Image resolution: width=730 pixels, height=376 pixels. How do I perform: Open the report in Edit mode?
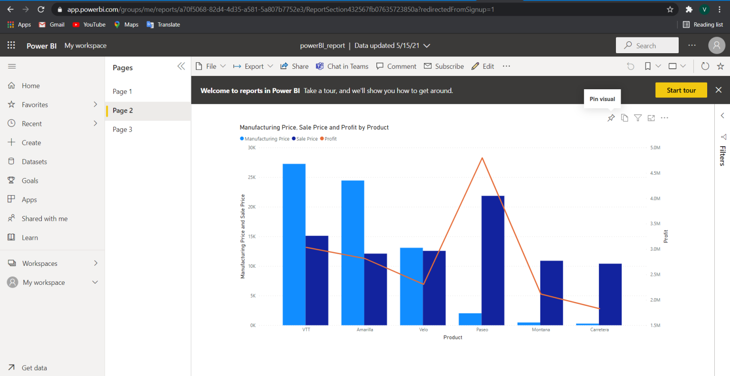tap(482, 66)
